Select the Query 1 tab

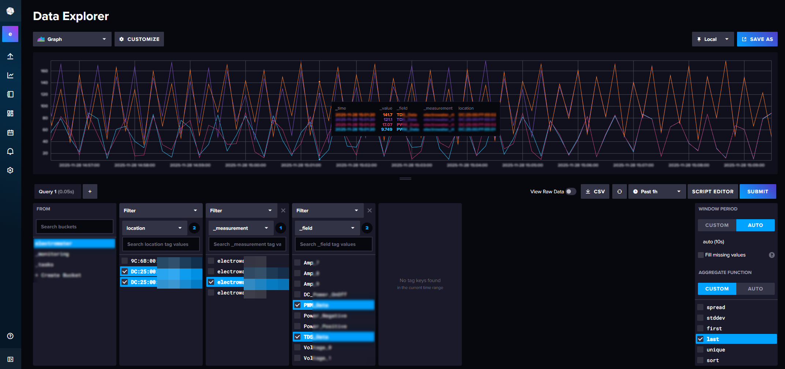point(56,191)
